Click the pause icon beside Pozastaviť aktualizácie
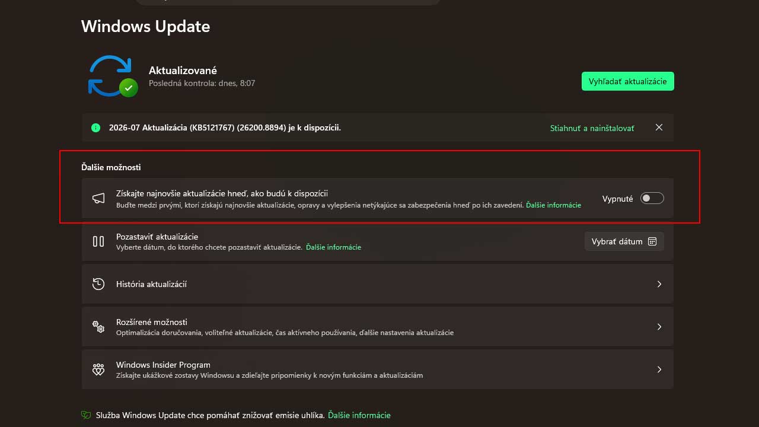The height and width of the screenshot is (427, 759). [x=98, y=241]
